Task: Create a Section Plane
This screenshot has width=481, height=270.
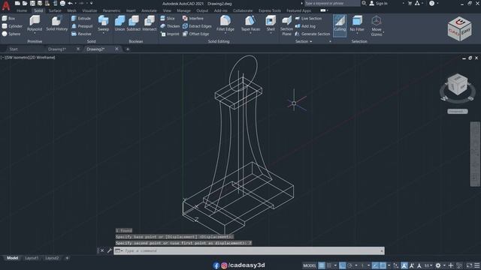Action: tap(286, 25)
